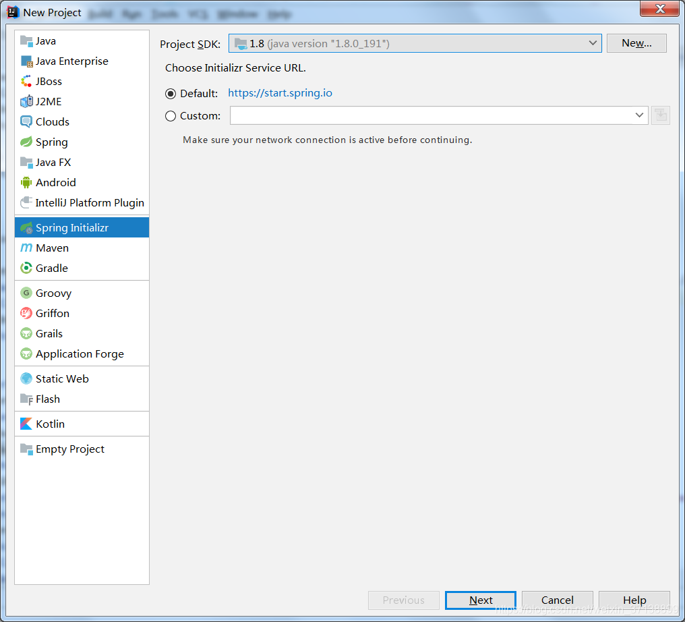
Task: Click the Flash folder icon
Action: click(x=26, y=399)
